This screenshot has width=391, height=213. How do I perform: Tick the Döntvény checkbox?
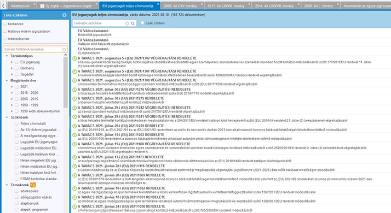point(16,68)
